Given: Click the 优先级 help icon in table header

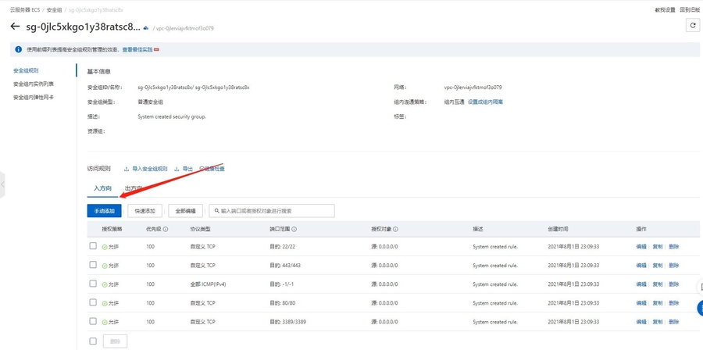Looking at the screenshot, I should coord(166,229).
